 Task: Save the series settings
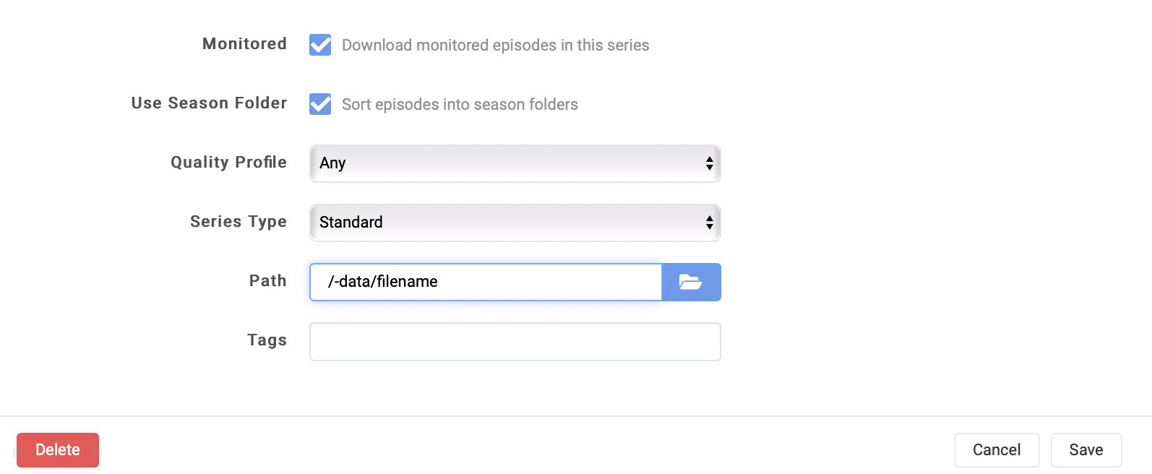click(x=1086, y=449)
